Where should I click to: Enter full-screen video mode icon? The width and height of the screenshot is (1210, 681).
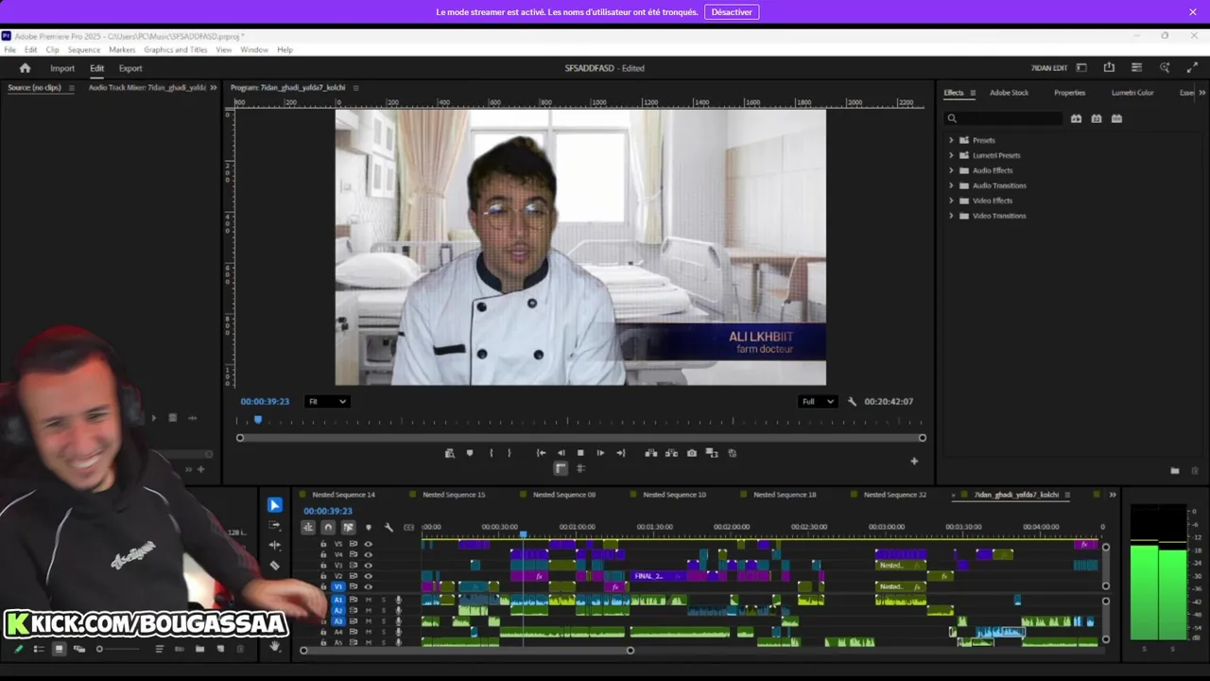[1192, 68]
